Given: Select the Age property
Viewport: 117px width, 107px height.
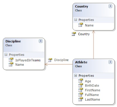Looking at the screenshot, I should (88, 81).
